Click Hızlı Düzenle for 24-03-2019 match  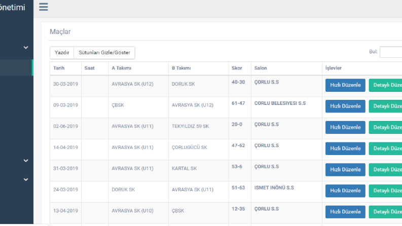tap(345, 191)
